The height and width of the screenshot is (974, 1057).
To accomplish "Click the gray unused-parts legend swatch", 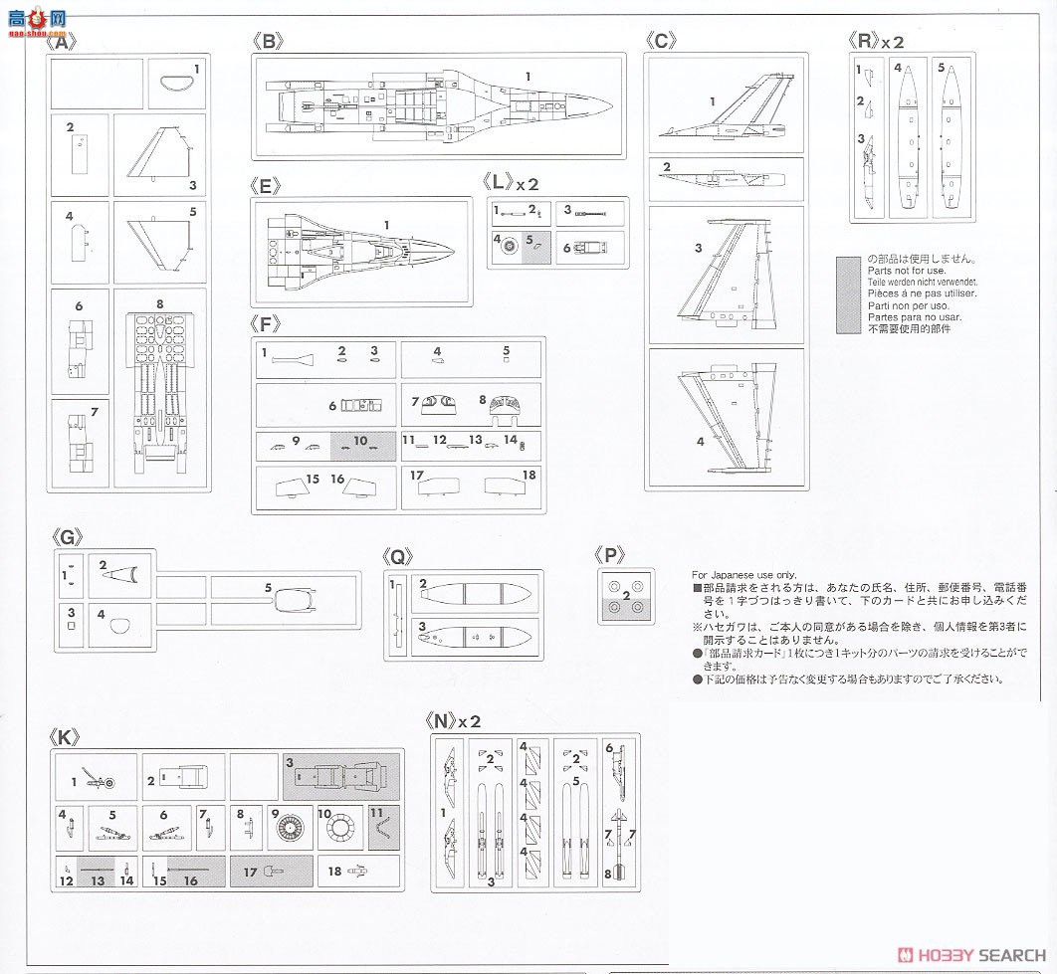I will coord(849,294).
